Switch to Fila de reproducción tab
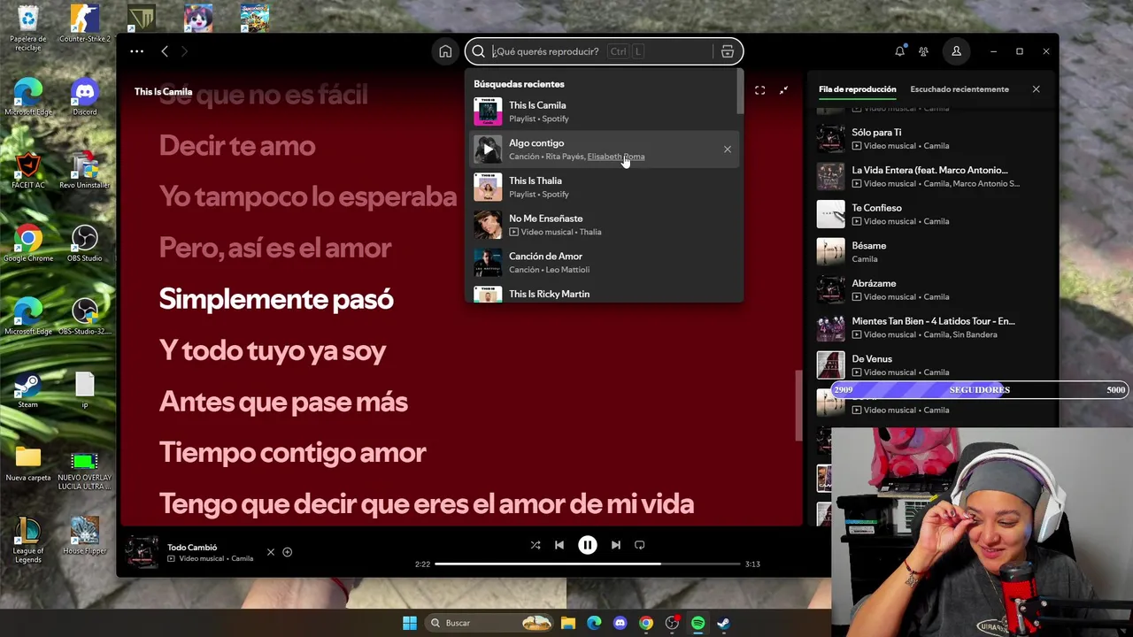The image size is (1133, 637). [x=857, y=89]
